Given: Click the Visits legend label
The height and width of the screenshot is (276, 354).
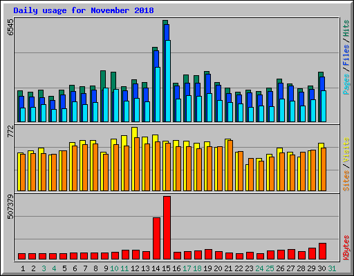Looking at the screenshot, I should pos(346,150).
